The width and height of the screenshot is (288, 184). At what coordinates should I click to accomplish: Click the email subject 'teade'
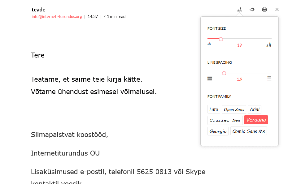coord(39,10)
